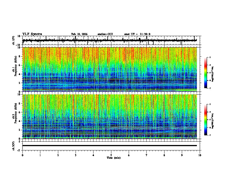This screenshot has width=225, height=174.
Task: Click the ch.3 flat black voltage trace
Action: 110,146
